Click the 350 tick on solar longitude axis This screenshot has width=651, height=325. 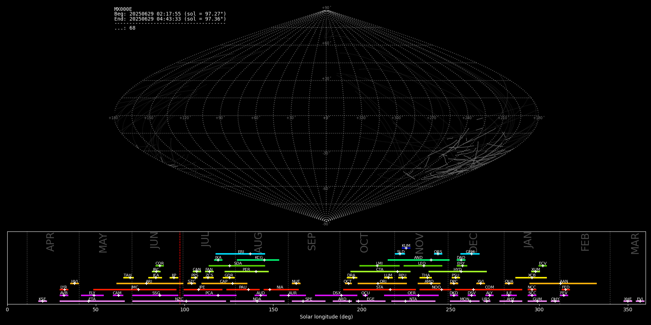point(627,309)
